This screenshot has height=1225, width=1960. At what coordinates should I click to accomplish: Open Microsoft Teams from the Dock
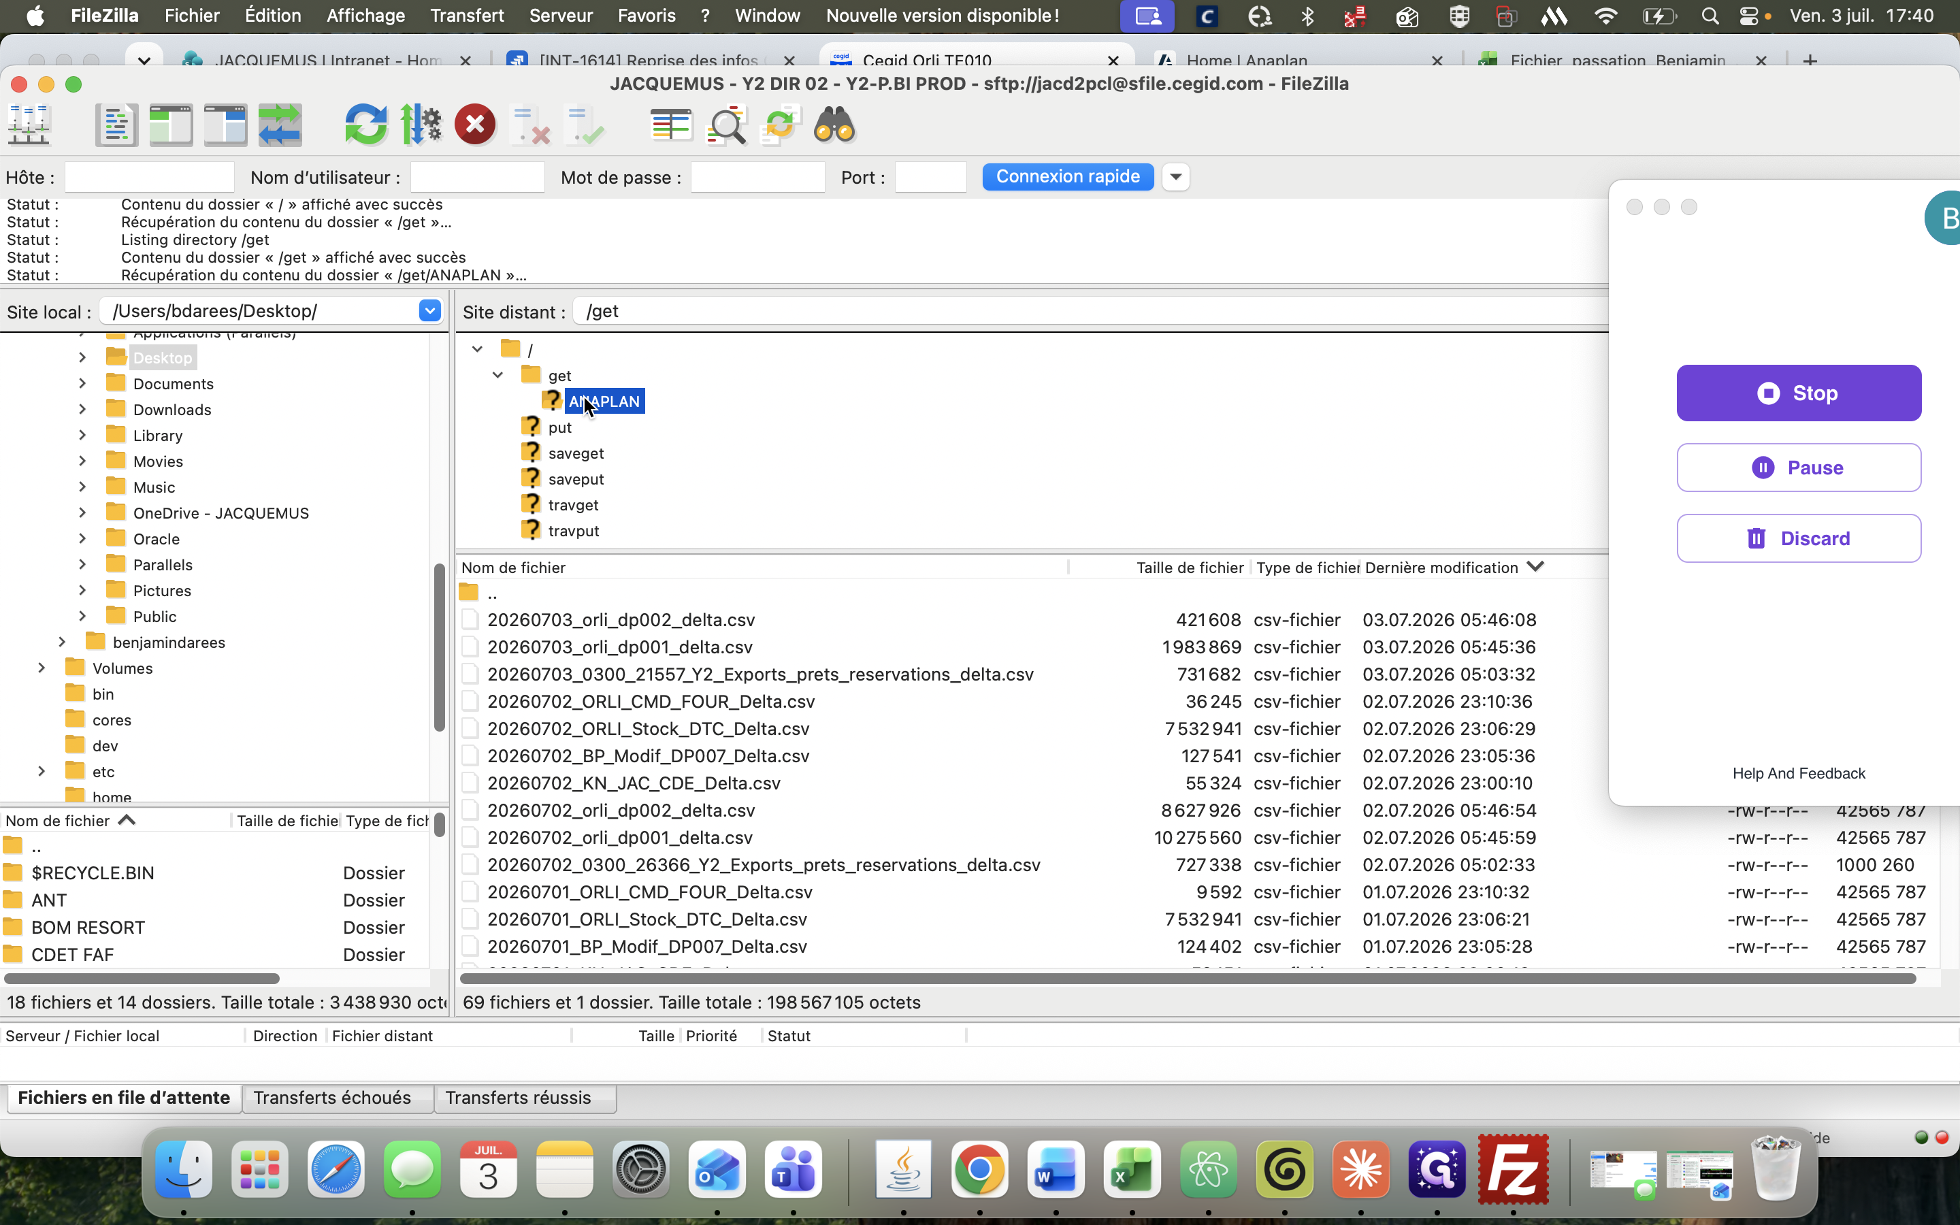(x=793, y=1169)
